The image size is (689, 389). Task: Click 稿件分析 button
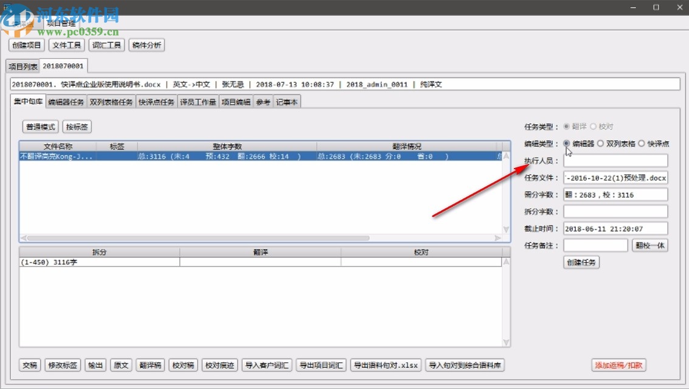coord(147,45)
